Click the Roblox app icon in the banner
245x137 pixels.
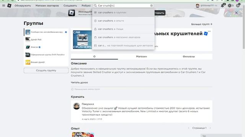(x=72, y=13)
